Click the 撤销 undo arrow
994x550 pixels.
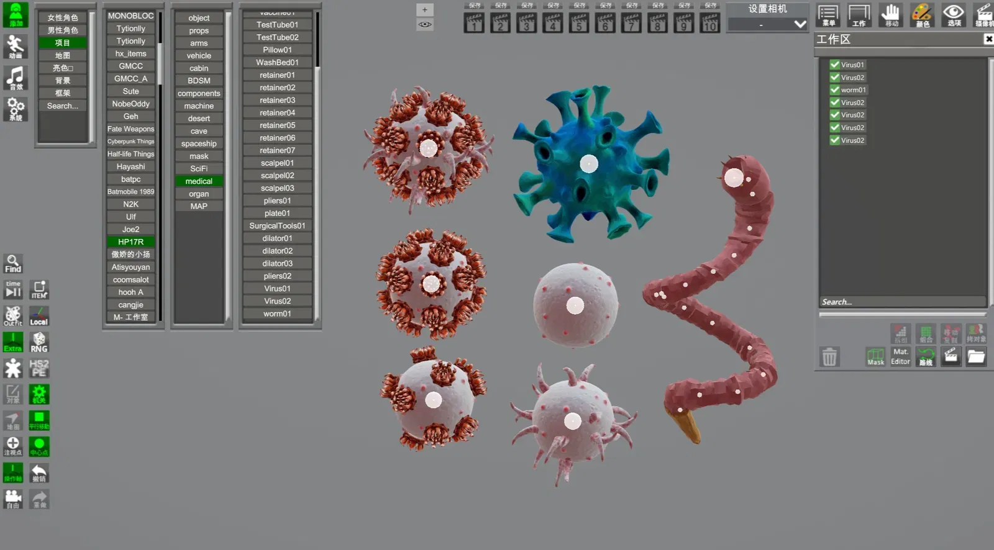[x=39, y=473]
